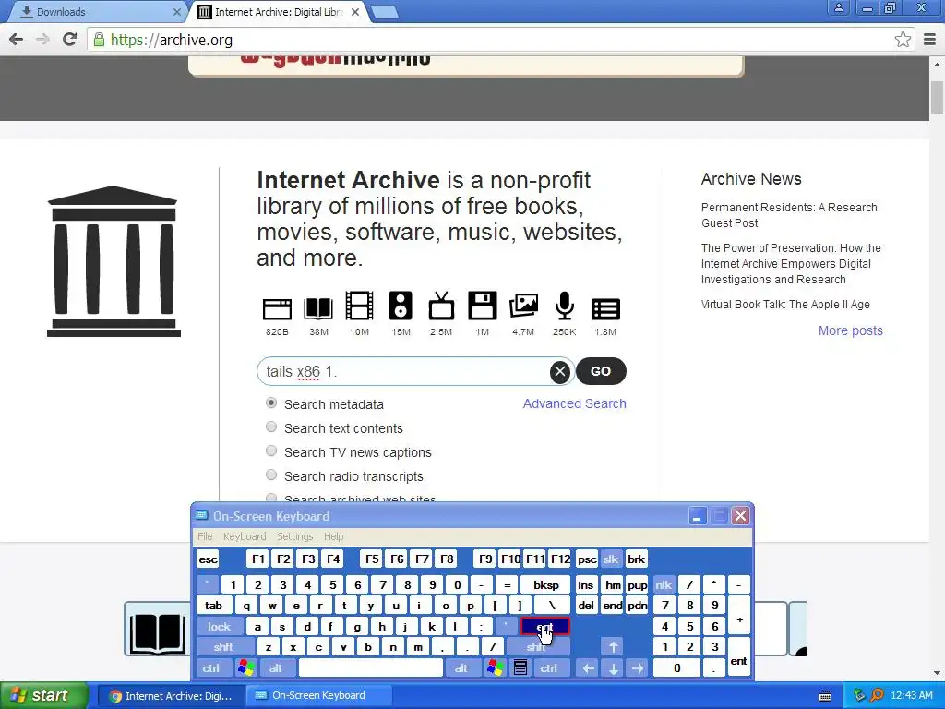
Task: Open 'Permanent Residents: A Research Guest Post'
Action: [x=789, y=215]
